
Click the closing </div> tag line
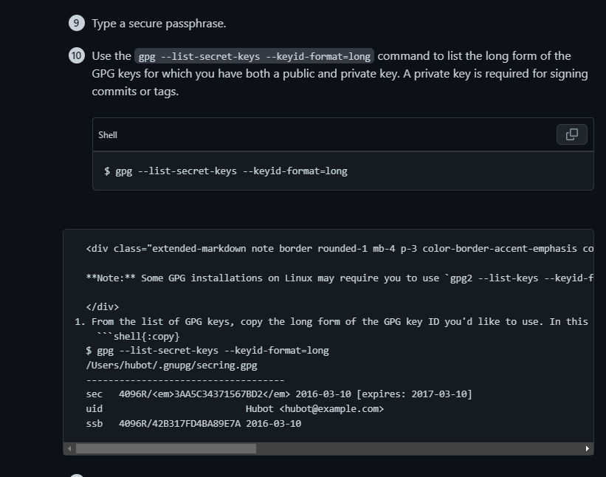click(x=103, y=307)
